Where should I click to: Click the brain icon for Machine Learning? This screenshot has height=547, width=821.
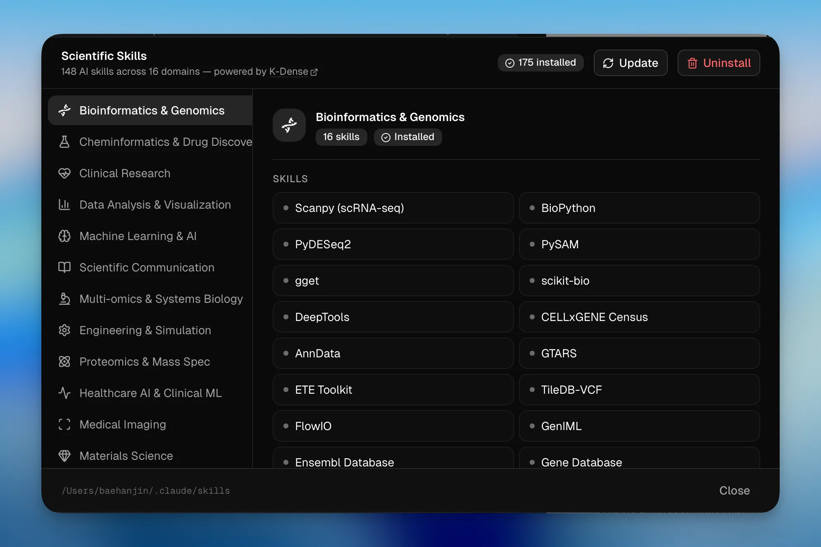[x=64, y=236]
